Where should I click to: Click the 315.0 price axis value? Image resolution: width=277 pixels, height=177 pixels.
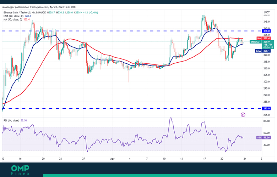(267, 62)
